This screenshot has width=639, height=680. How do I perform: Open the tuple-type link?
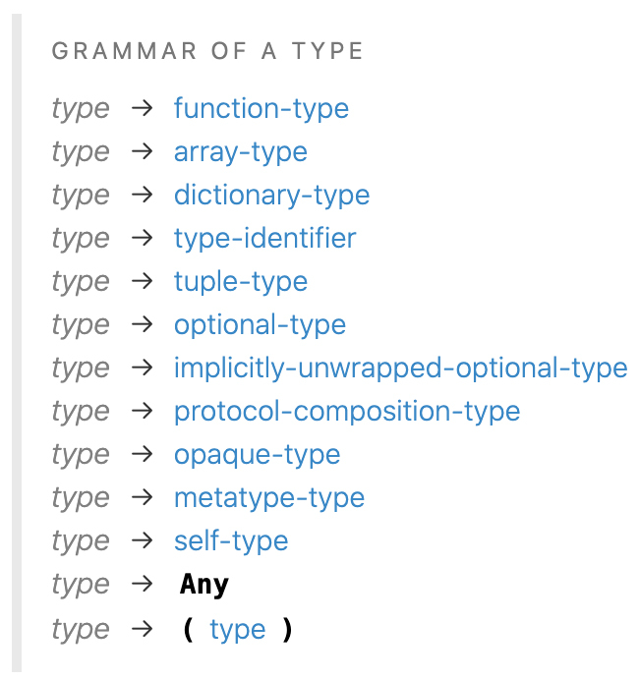(x=241, y=281)
